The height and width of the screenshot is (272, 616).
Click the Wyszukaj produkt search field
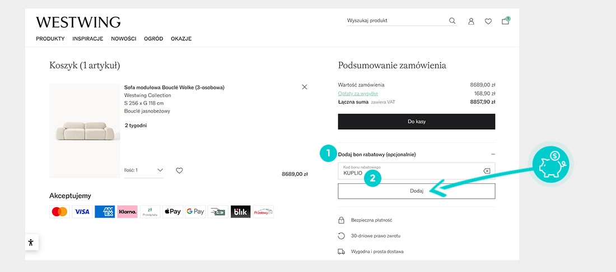pyautogui.click(x=395, y=21)
